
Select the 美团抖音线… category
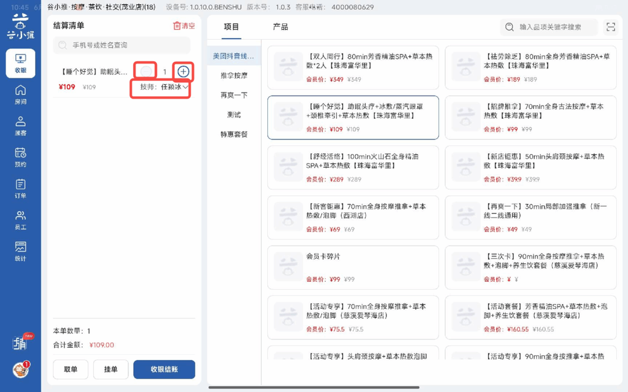(234, 56)
